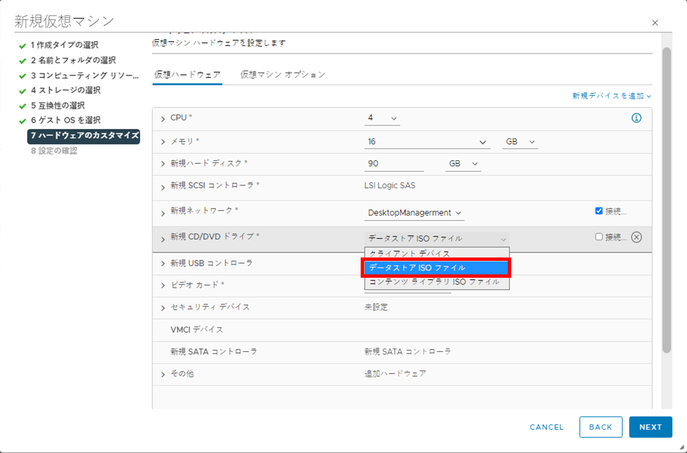
Task: Click the checkmark beside ゲスト OS を選択
Action: click(23, 119)
